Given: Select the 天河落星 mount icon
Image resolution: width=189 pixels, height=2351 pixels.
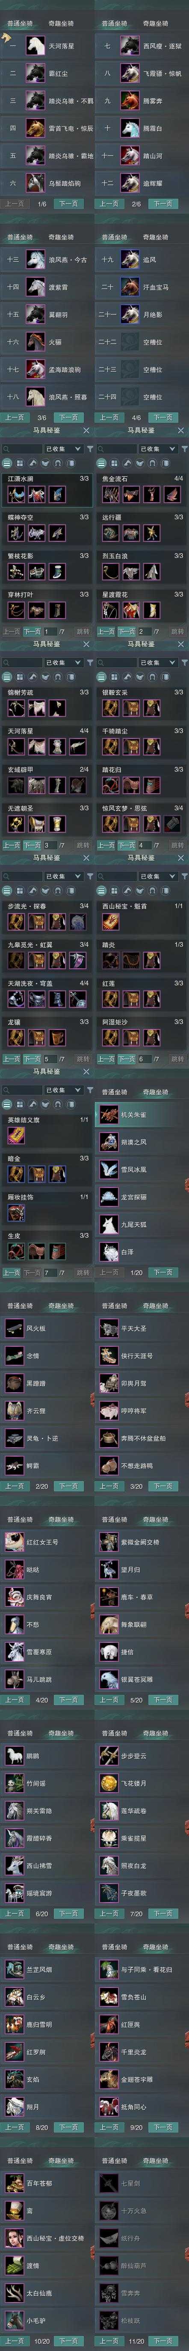Looking at the screenshot, I should 35,45.
